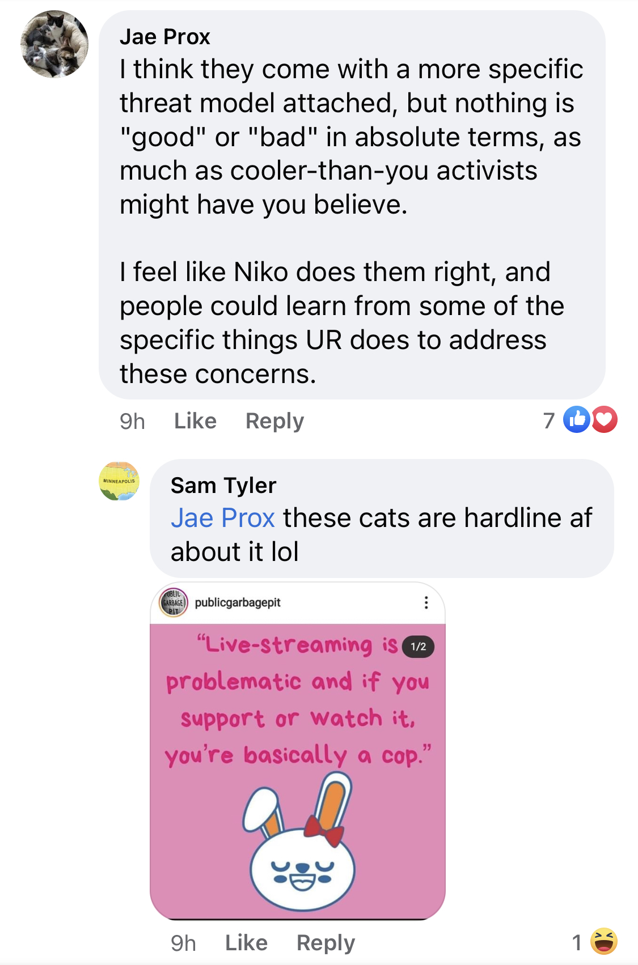The width and height of the screenshot is (638, 965).
Task: View the 1 reaction count on Sam's reply
Action: click(x=577, y=943)
